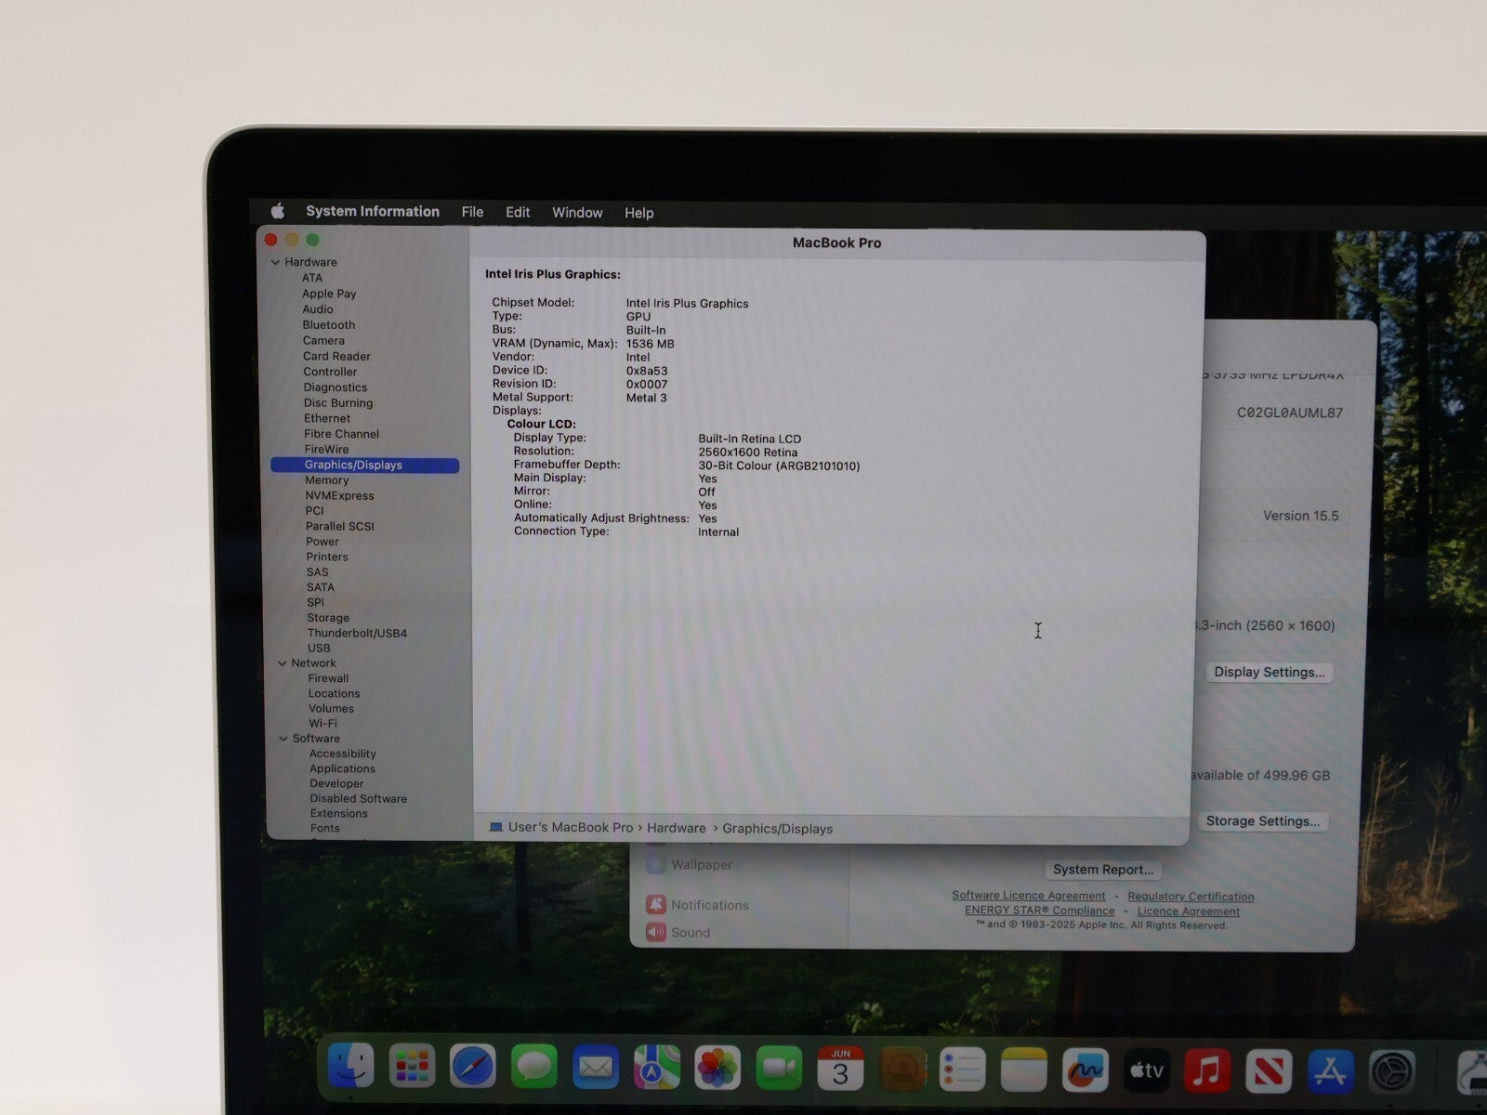Click the 2560x1600 Retina resolution value
This screenshot has width=1487, height=1115.
(x=747, y=453)
